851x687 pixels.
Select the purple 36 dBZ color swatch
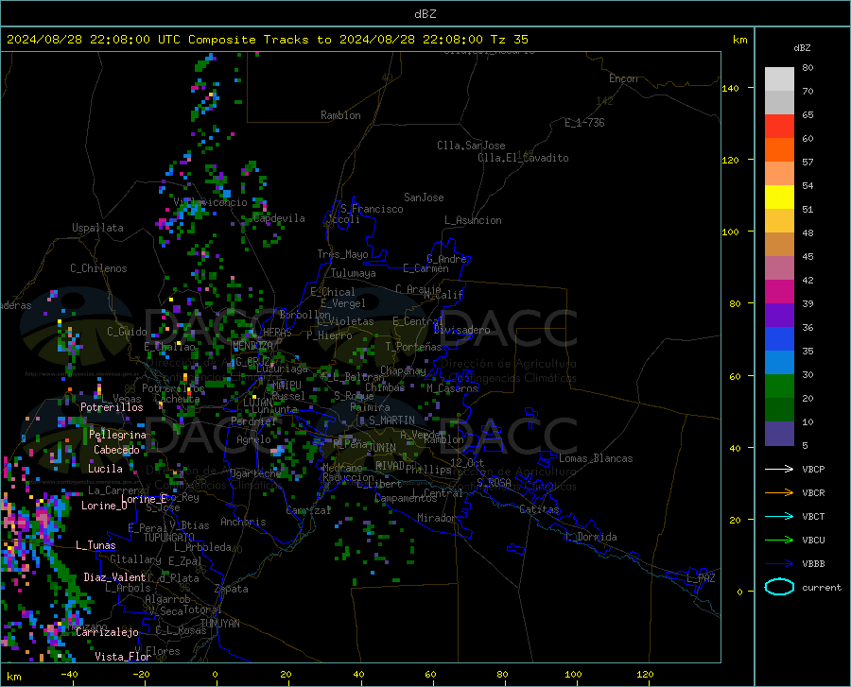[779, 316]
